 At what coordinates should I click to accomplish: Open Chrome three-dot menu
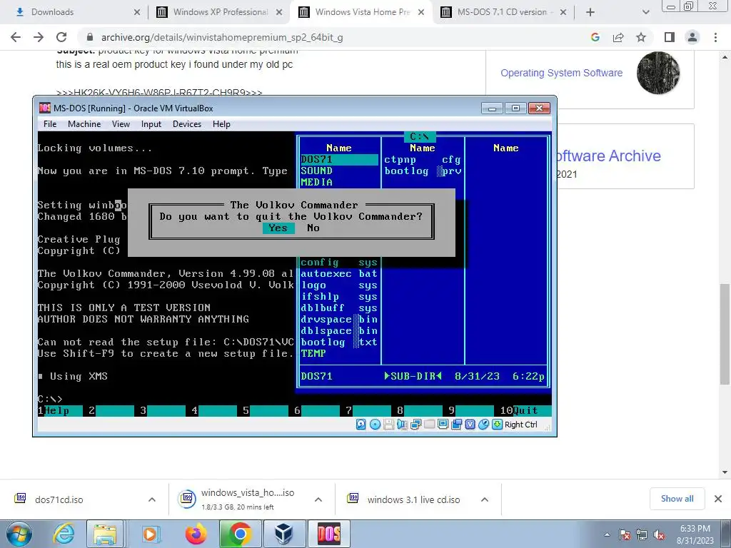(715, 37)
